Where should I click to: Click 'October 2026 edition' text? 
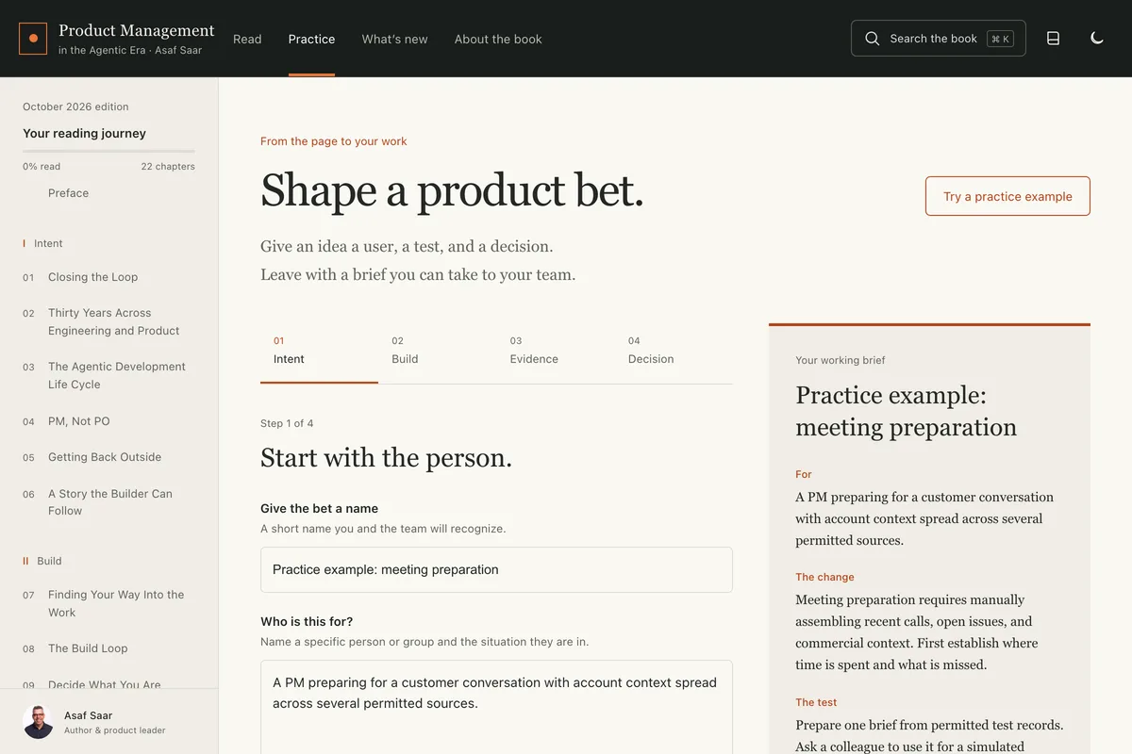pyautogui.click(x=75, y=107)
